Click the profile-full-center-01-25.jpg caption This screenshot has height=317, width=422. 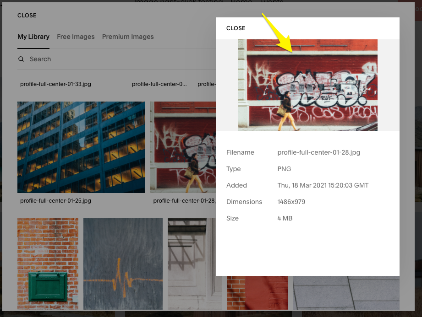pos(55,201)
